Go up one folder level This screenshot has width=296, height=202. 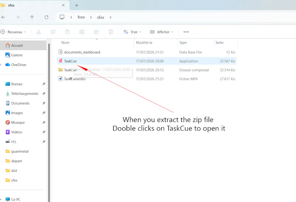(32, 17)
